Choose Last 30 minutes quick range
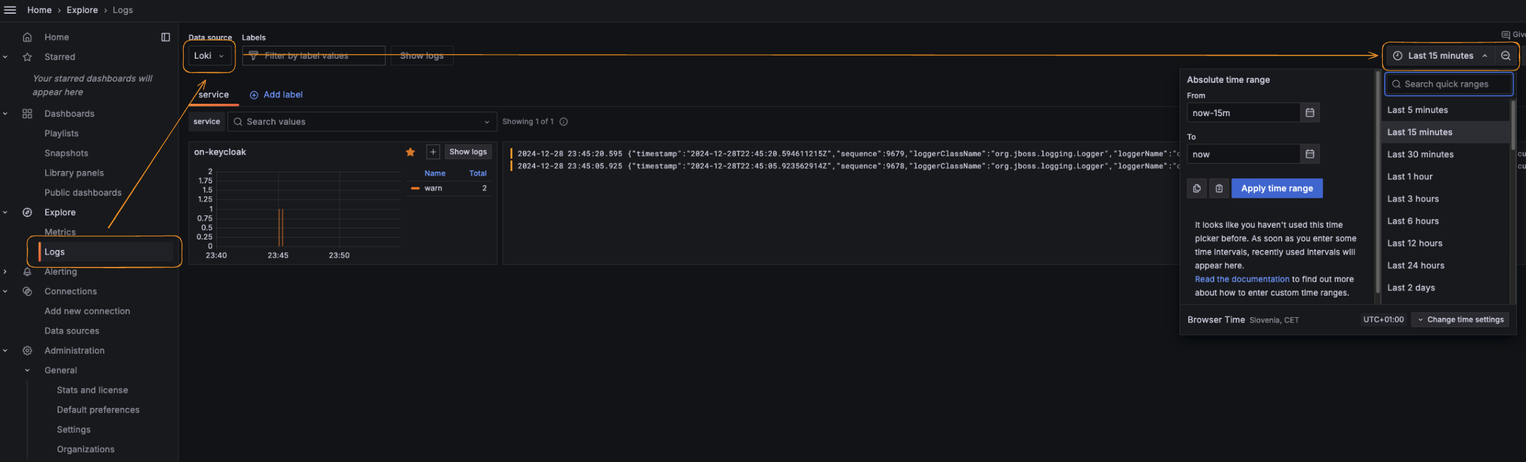 point(1447,155)
